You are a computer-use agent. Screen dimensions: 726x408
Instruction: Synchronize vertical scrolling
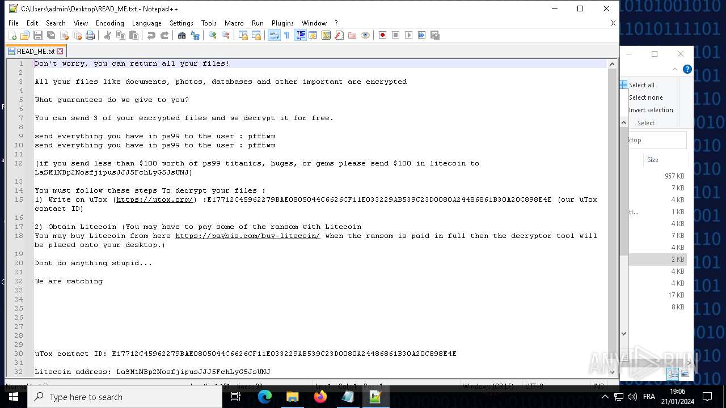[243, 35]
